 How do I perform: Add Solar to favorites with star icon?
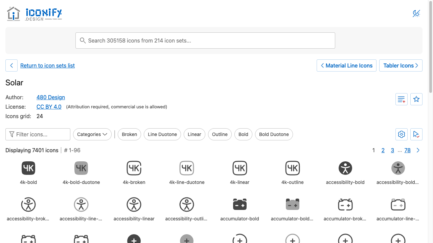(416, 99)
